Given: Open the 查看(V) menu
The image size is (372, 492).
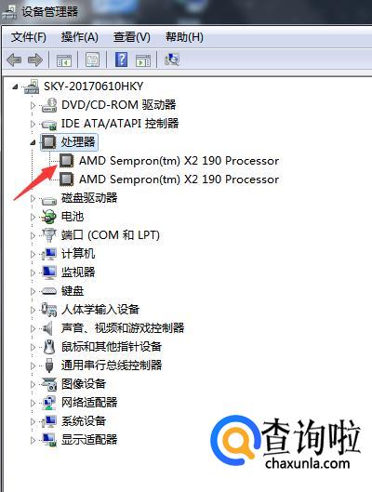Looking at the screenshot, I should click(x=132, y=37).
